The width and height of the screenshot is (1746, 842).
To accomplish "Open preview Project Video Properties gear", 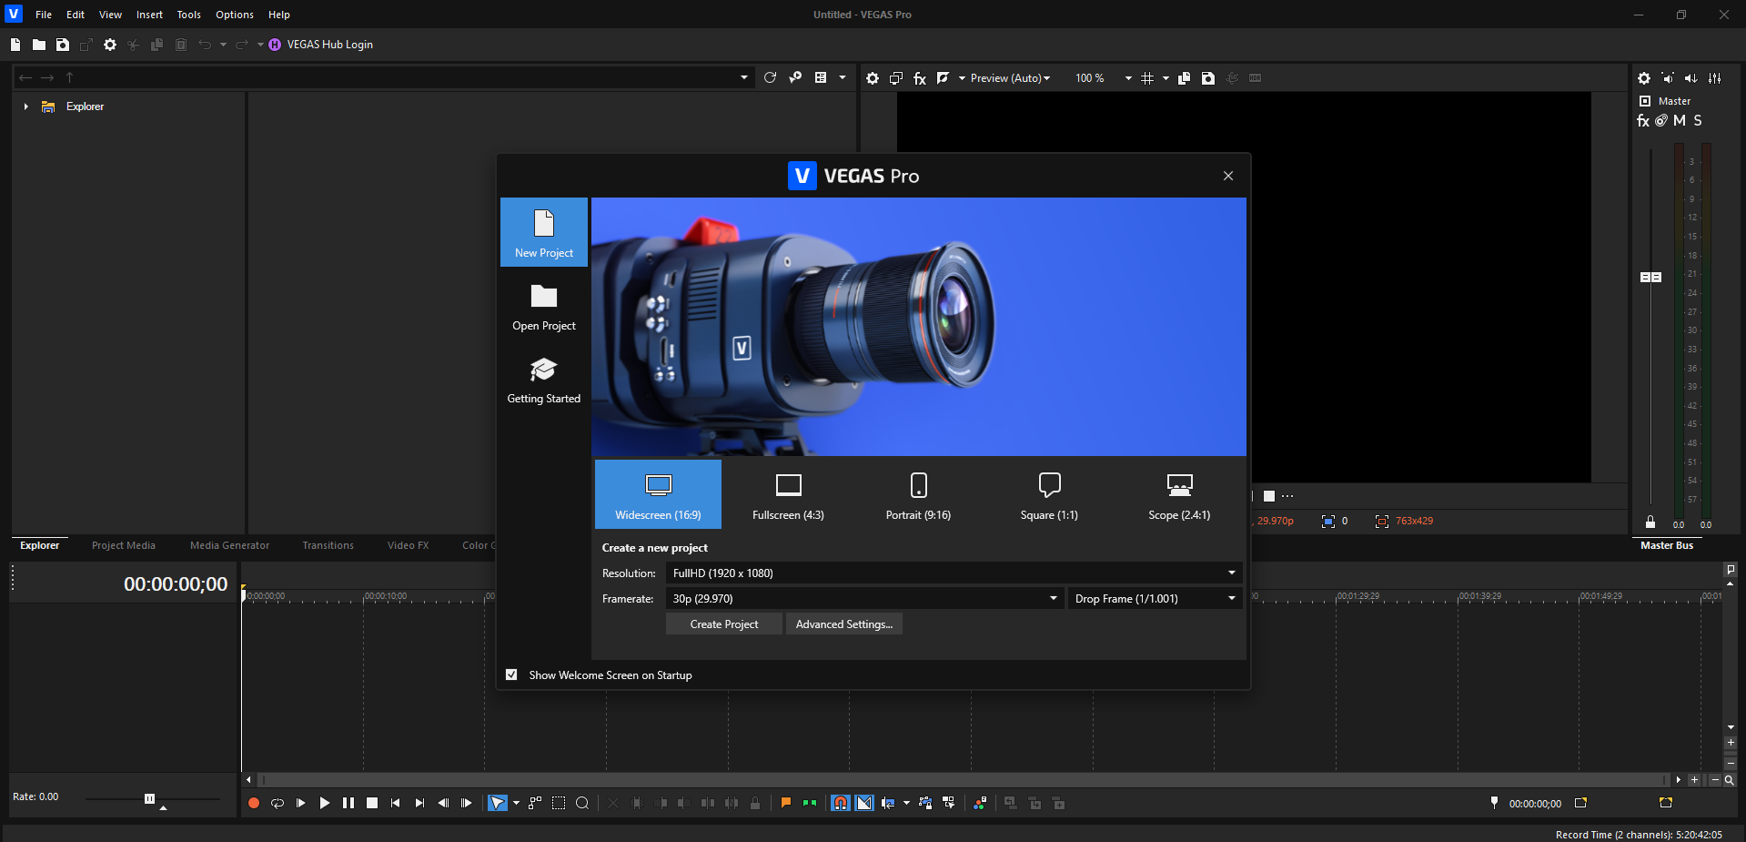I will click(x=873, y=78).
